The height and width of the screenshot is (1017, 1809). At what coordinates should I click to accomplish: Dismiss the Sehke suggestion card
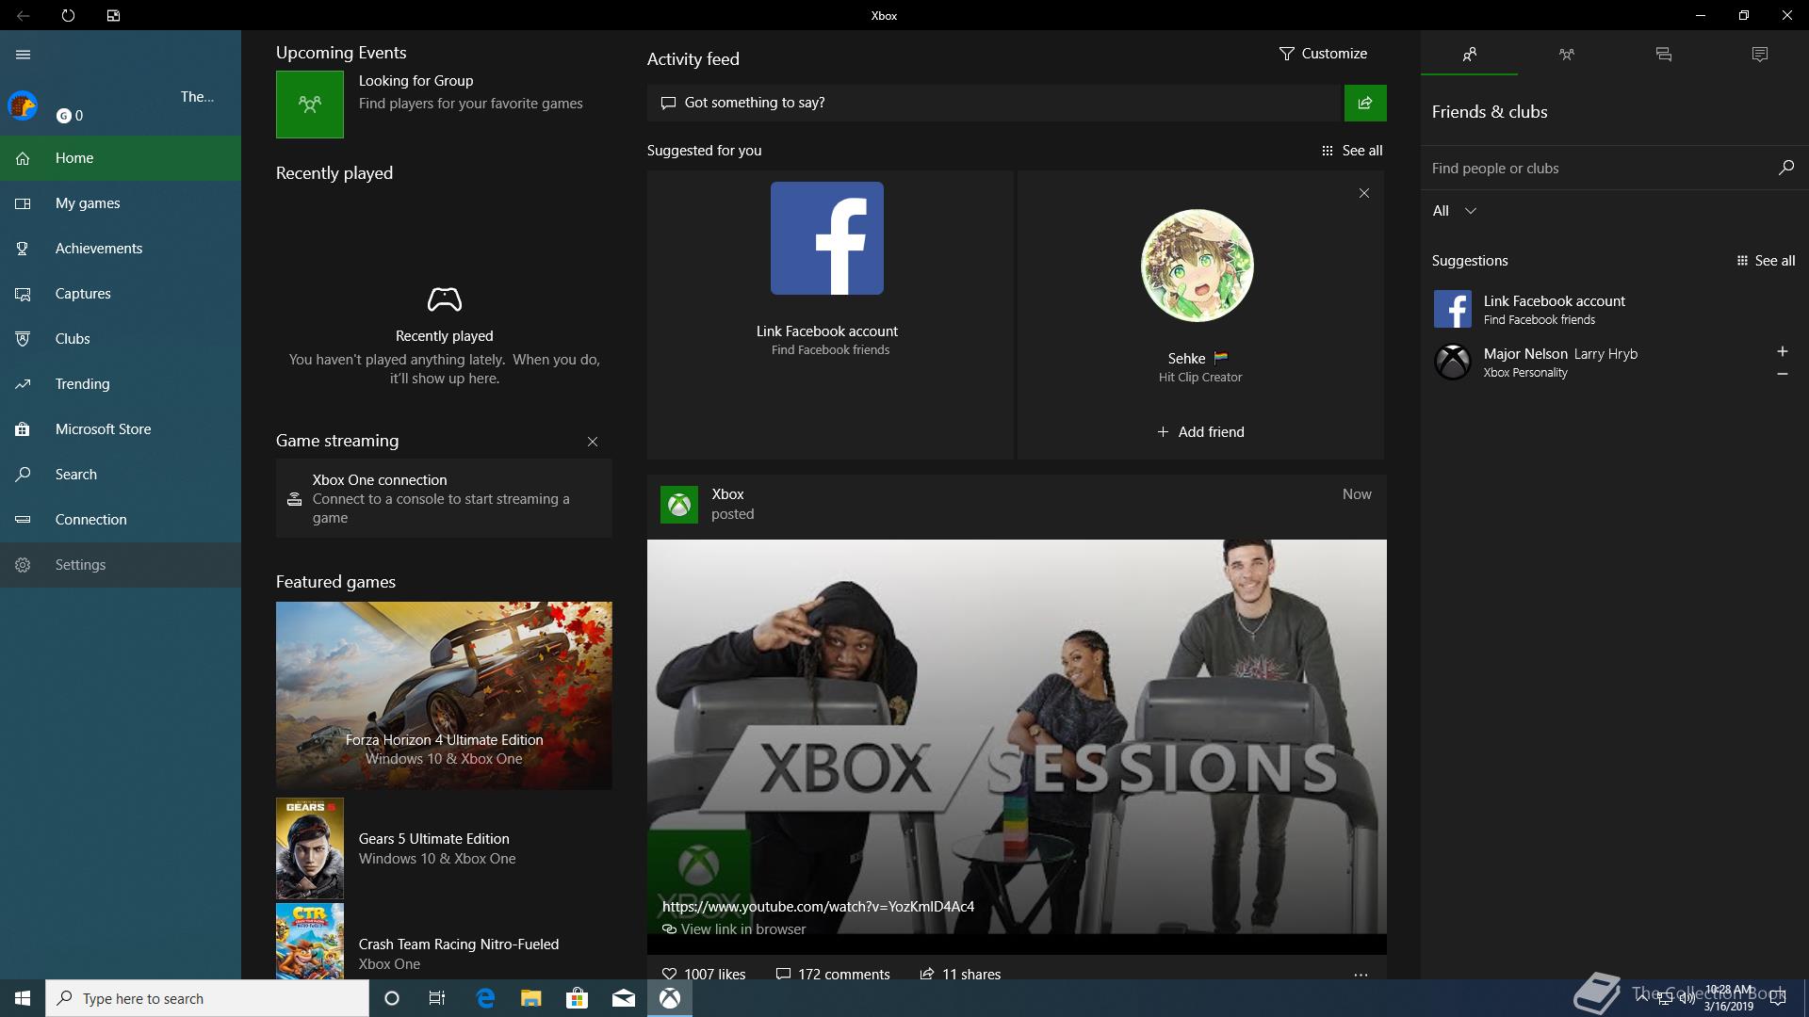[x=1364, y=193]
